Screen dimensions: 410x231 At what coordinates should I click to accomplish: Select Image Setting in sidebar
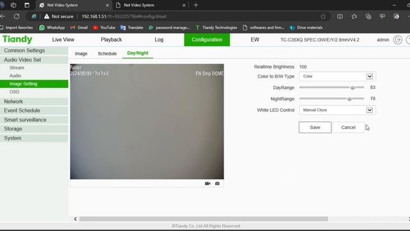coord(34,84)
